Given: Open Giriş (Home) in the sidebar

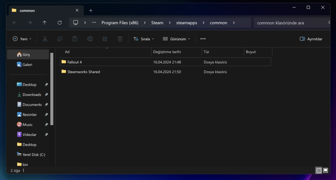Looking at the screenshot, I should (x=28, y=55).
